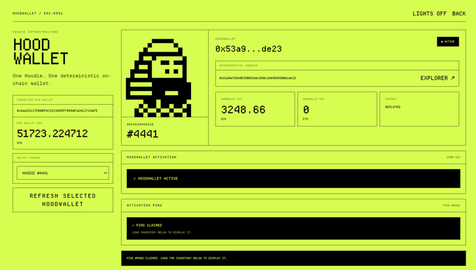Open the Hoodie #4441 selection dropdown
Screen dimensions: 476x270
63,173
